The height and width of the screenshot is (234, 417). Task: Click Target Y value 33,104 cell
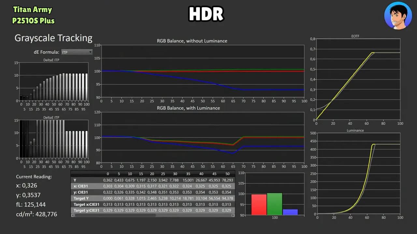pyautogui.click(x=201, y=198)
